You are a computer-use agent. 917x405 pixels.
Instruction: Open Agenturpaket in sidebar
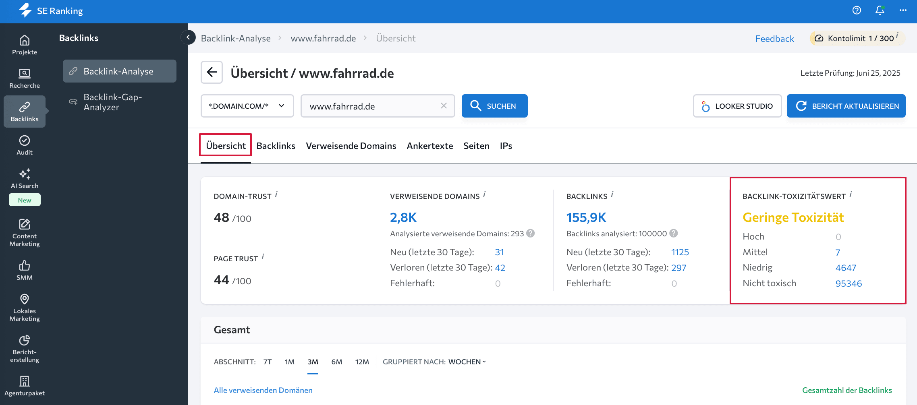click(25, 386)
